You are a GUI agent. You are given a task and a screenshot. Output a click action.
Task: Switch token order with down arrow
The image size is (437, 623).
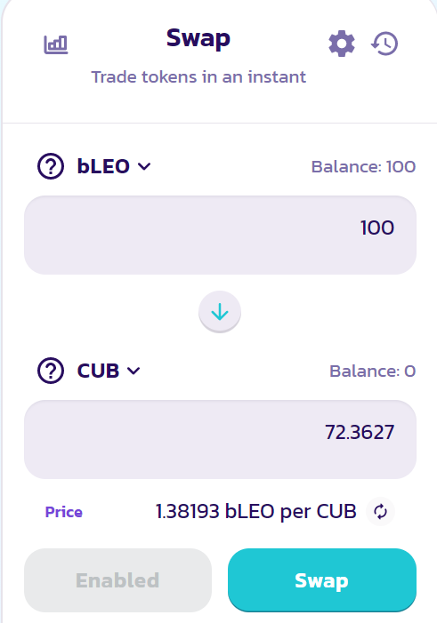220,312
